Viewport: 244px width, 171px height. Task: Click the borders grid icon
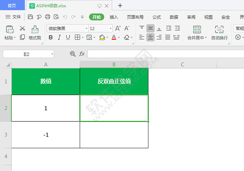tap(77, 37)
